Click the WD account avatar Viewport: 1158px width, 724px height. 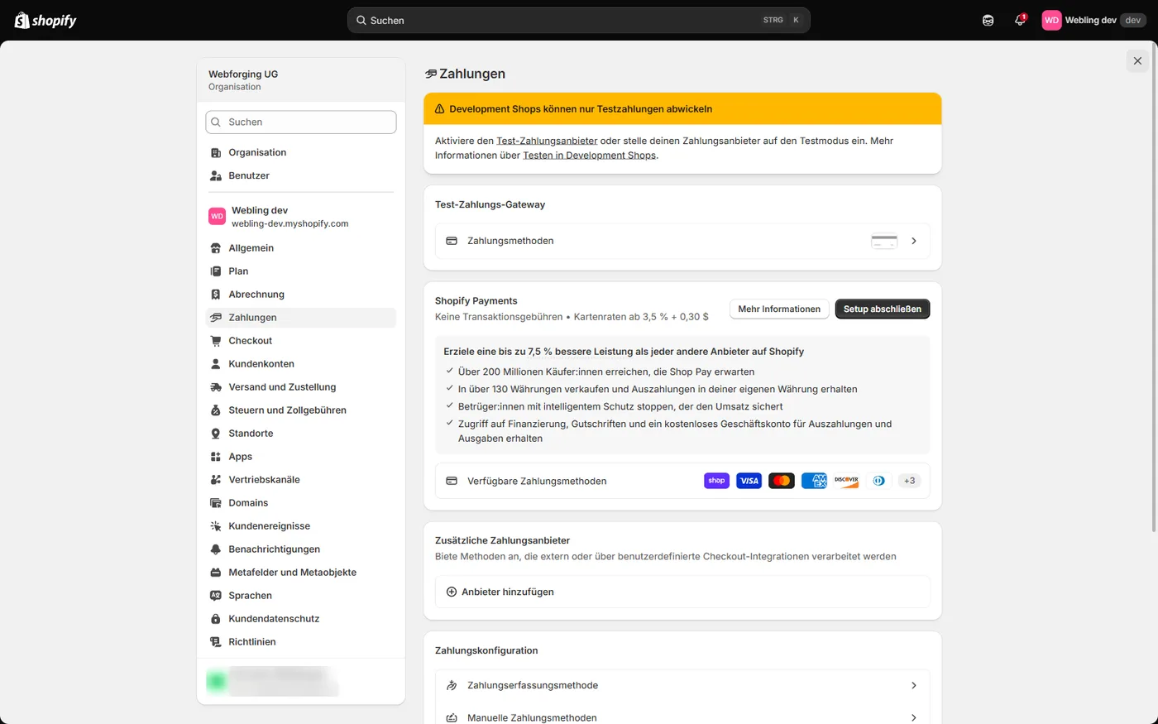pyautogui.click(x=1051, y=20)
